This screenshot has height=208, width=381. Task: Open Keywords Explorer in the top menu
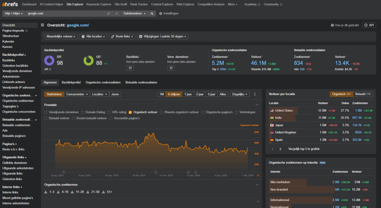click(x=98, y=4)
